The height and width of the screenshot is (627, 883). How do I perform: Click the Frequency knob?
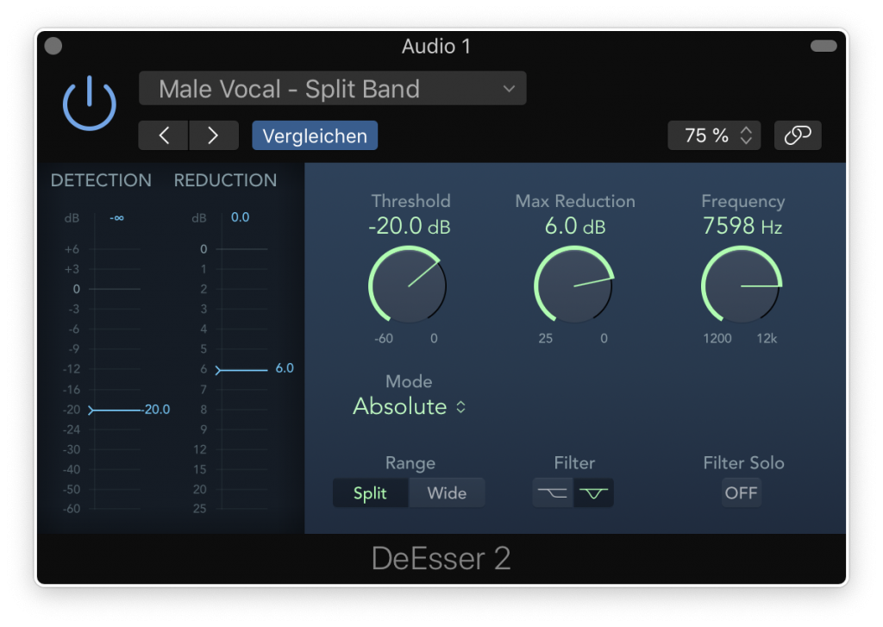(x=742, y=285)
